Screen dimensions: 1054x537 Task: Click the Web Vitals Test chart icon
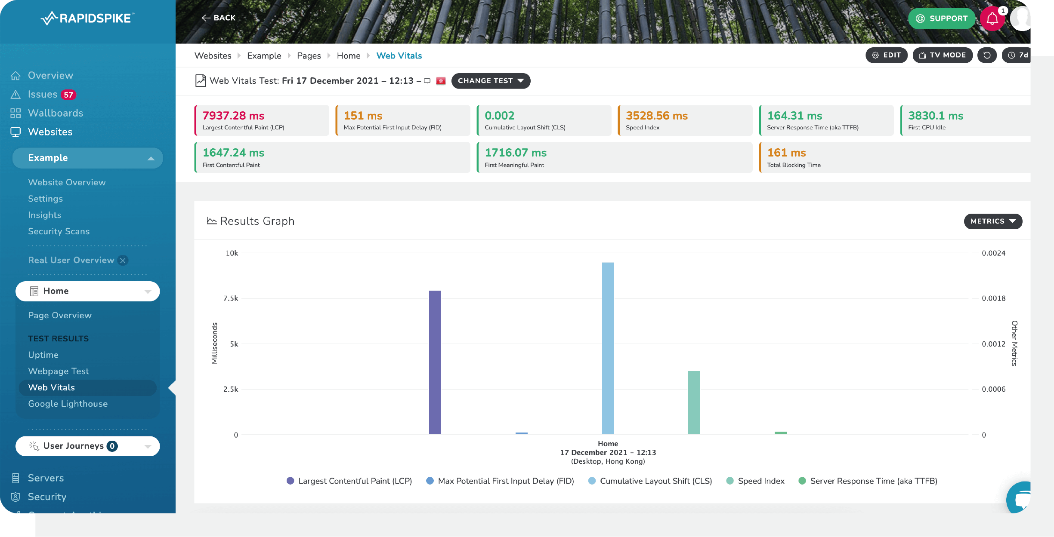pyautogui.click(x=201, y=80)
